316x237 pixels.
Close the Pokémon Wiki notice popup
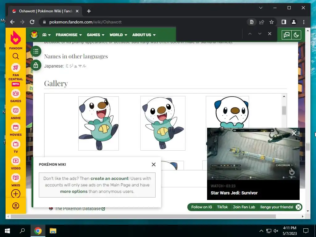pyautogui.click(x=154, y=164)
